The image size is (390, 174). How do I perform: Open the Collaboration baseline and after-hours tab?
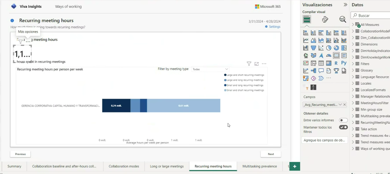coord(64,166)
